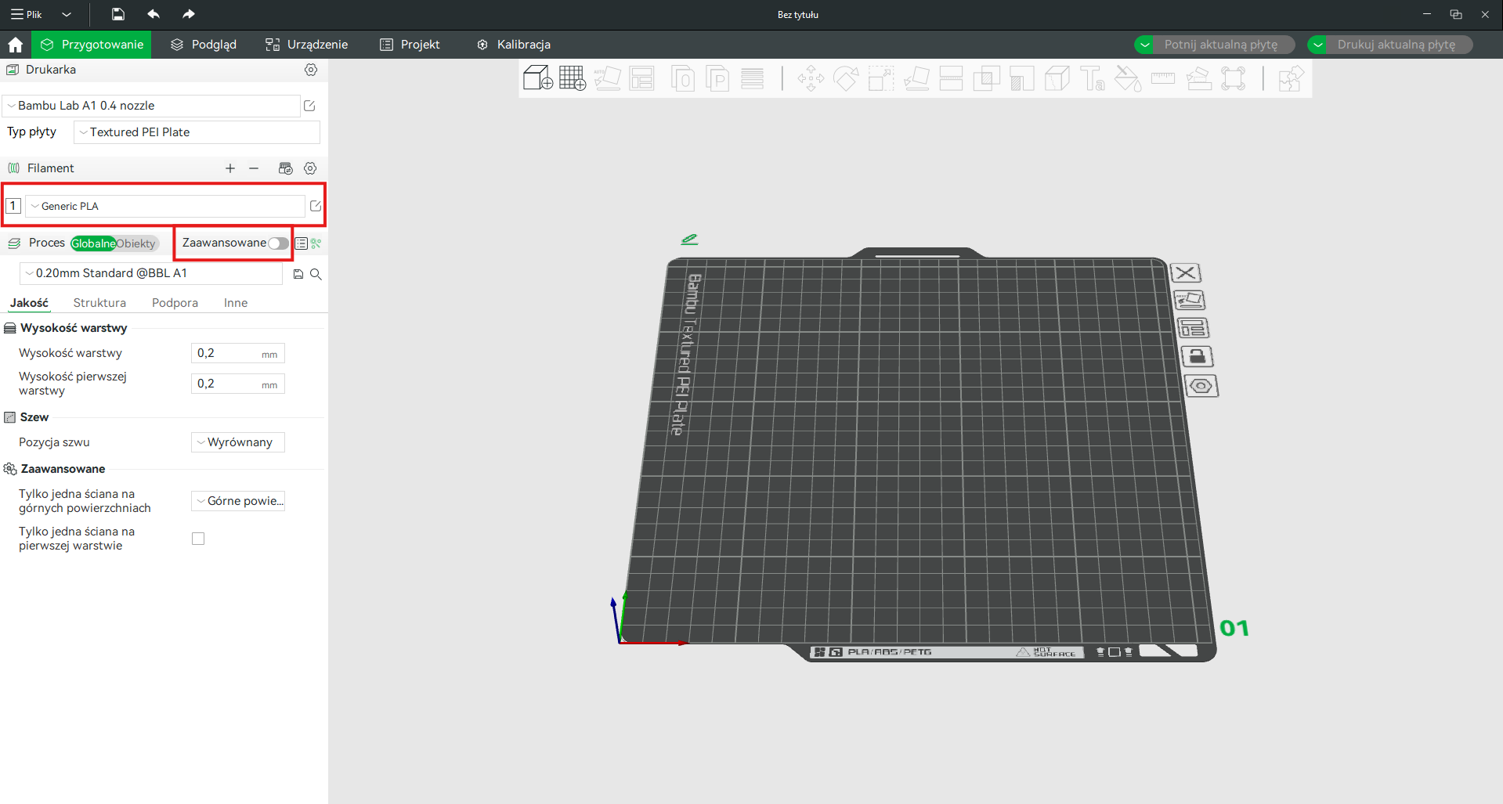Viewport: 1503px width, 804px height.
Task: Expand the Generic PLA filament dropdown
Action: tap(164, 206)
